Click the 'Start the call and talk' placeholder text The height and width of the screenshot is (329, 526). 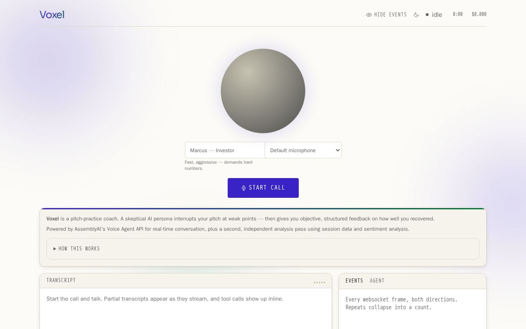pyautogui.click(x=165, y=299)
